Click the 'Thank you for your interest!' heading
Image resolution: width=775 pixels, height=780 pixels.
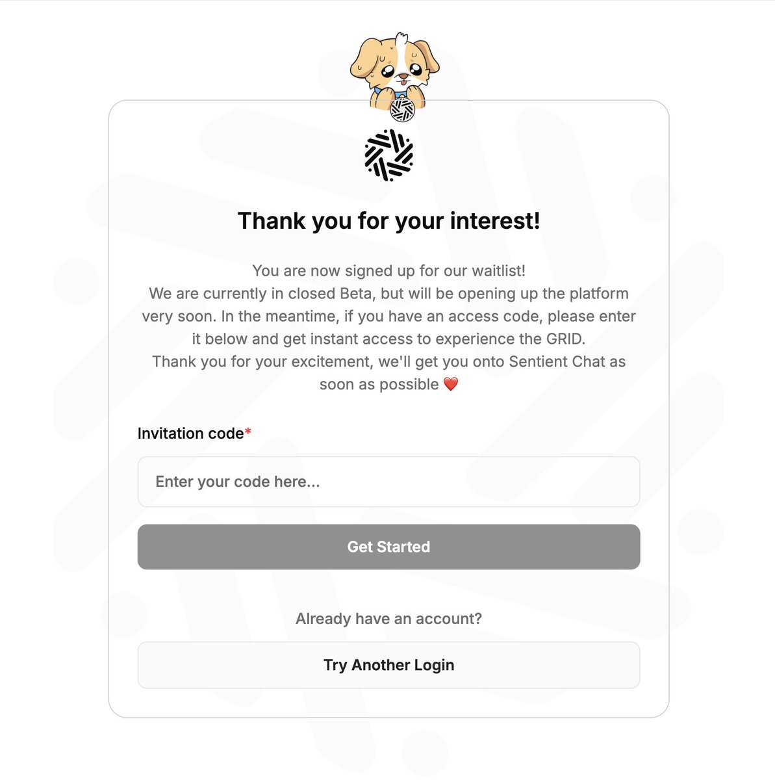(388, 221)
